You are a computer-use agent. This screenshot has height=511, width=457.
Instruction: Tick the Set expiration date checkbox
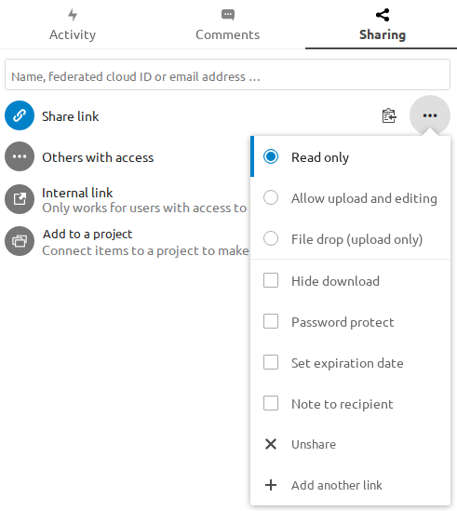tap(271, 362)
